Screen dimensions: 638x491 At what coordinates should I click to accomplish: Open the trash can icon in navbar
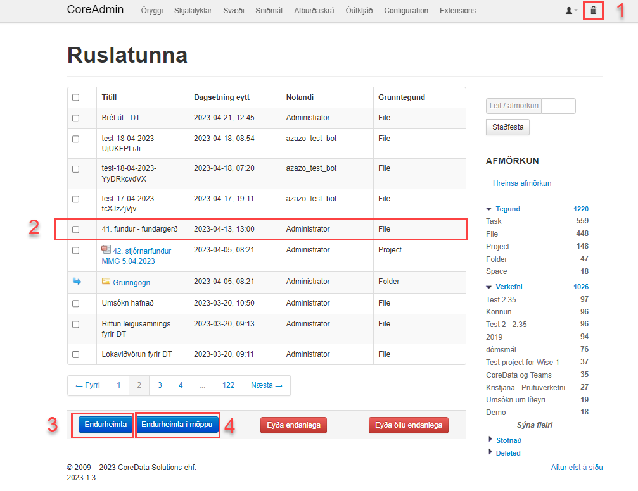click(593, 11)
